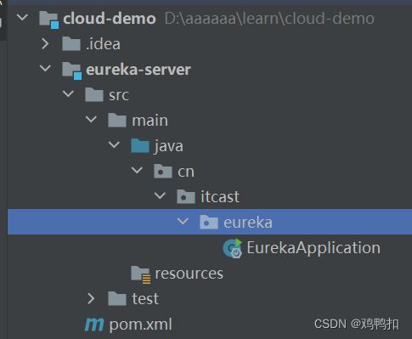Click the eureka package icon
412x339 pixels.
point(209,222)
